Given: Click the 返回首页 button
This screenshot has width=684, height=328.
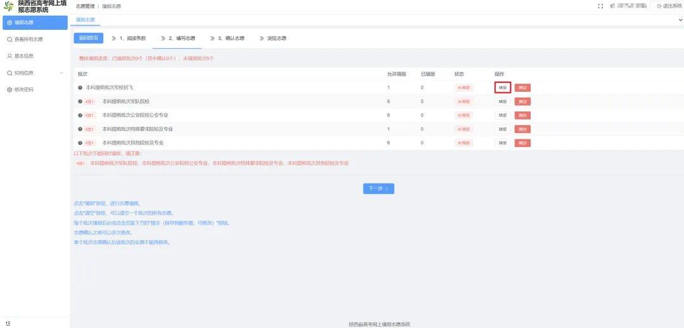Looking at the screenshot, I should tap(89, 39).
